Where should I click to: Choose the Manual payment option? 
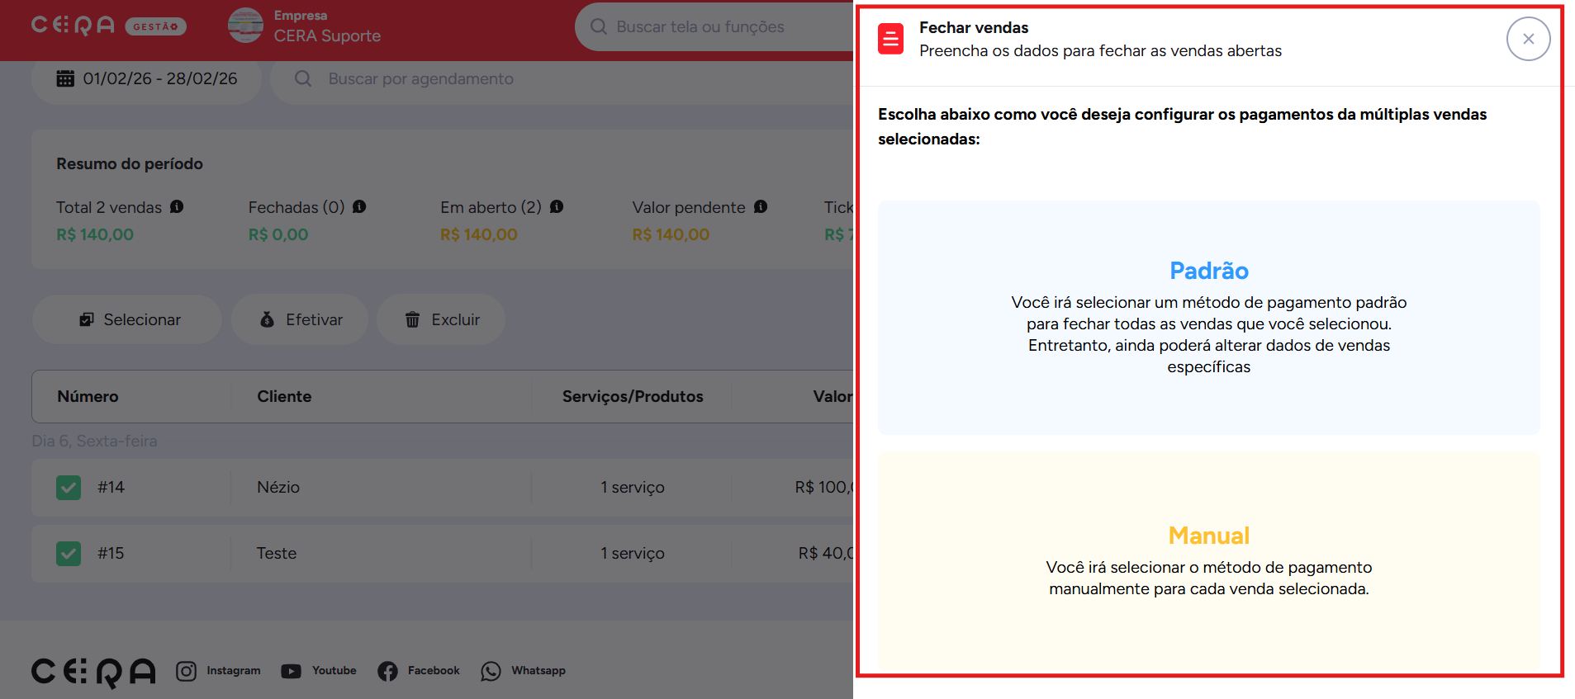[1208, 561]
